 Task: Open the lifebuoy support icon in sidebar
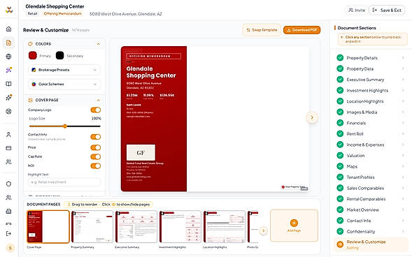point(8,111)
